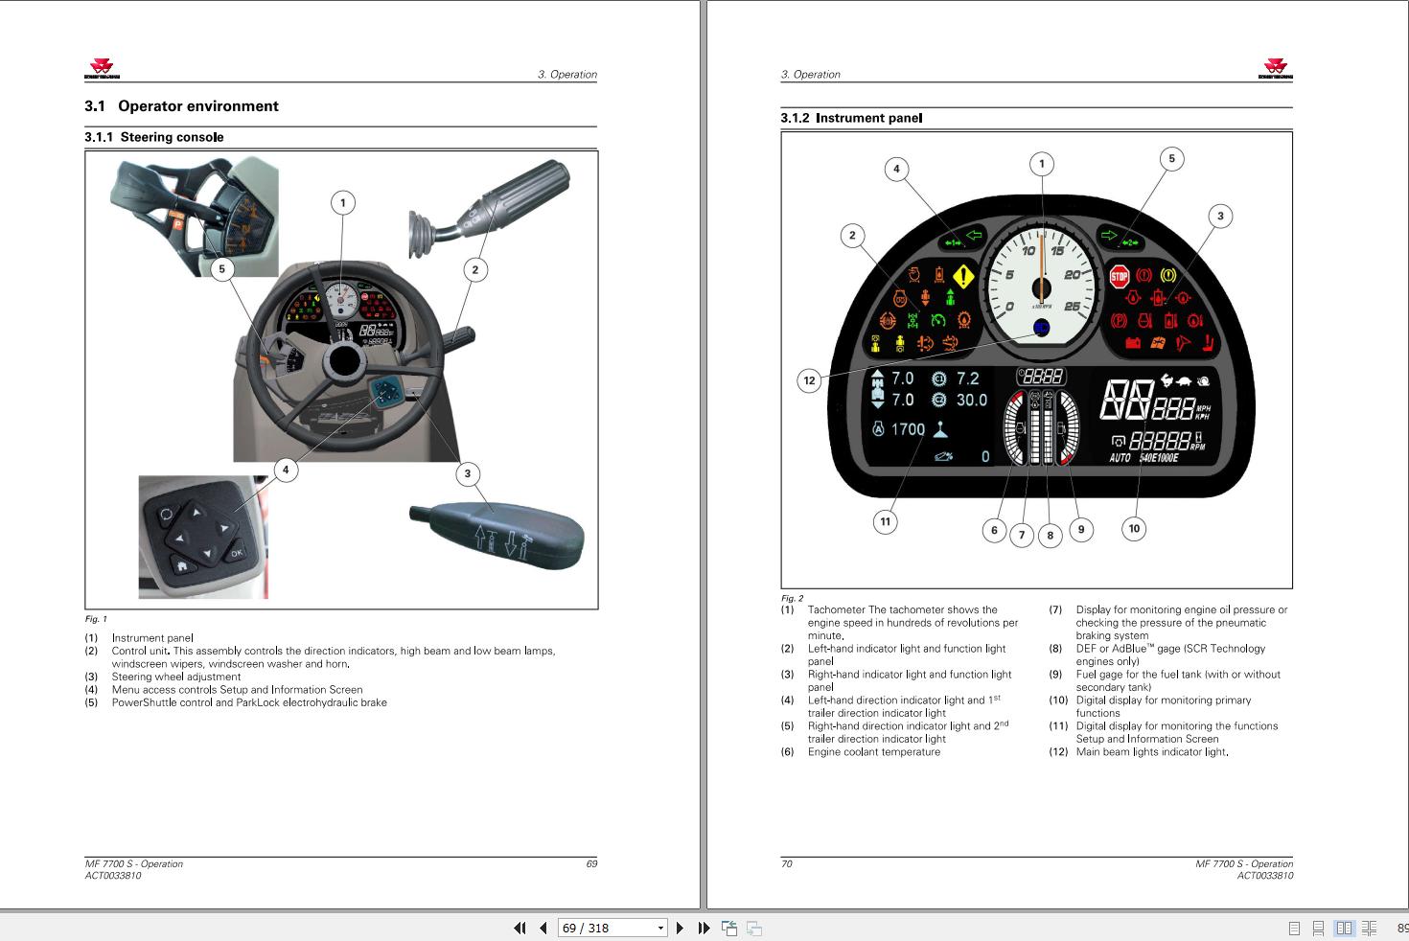1409x941 pixels.
Task: Select two-page facing view
Action: tap(1344, 928)
